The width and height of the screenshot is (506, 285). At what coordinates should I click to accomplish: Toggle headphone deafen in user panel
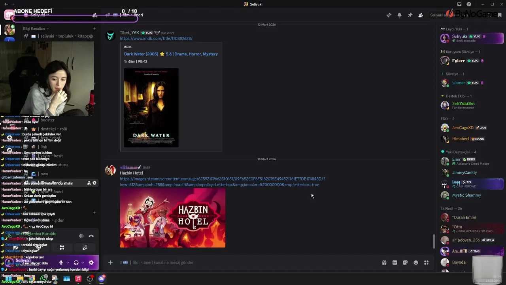point(76,262)
